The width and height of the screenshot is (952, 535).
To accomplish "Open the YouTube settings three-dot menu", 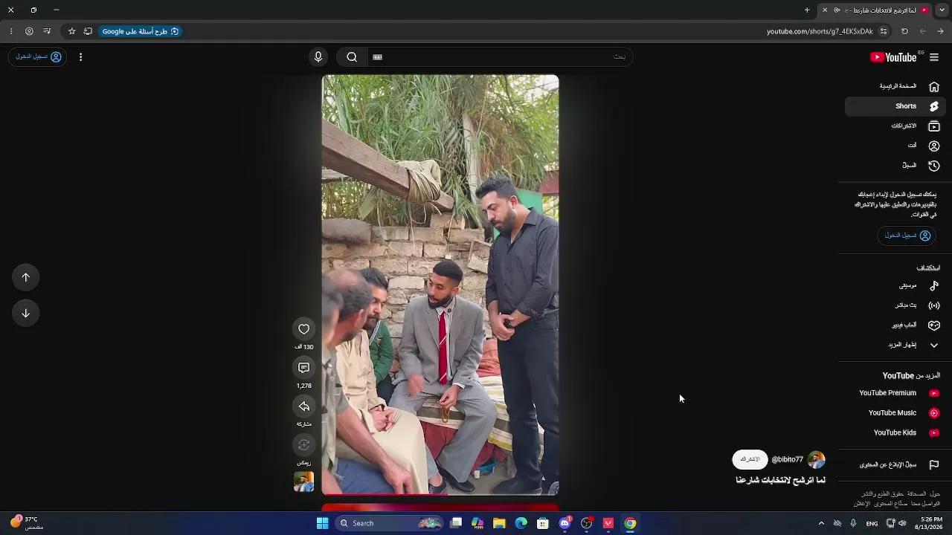I will coord(80,57).
